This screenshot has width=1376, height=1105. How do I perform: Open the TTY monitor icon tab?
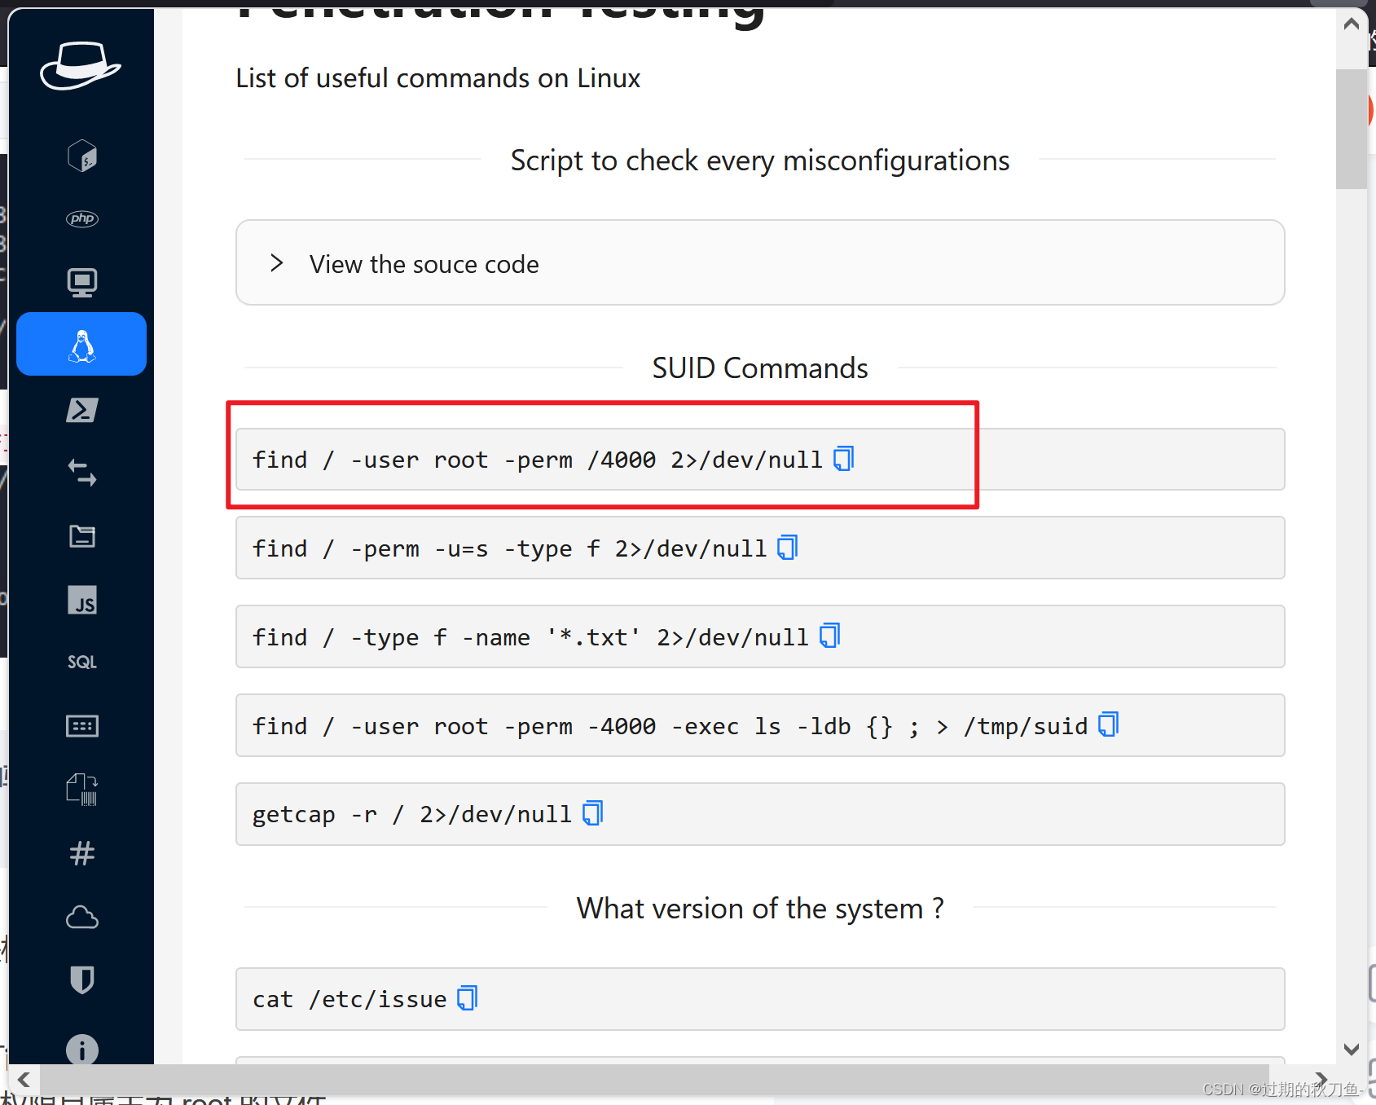pos(82,282)
